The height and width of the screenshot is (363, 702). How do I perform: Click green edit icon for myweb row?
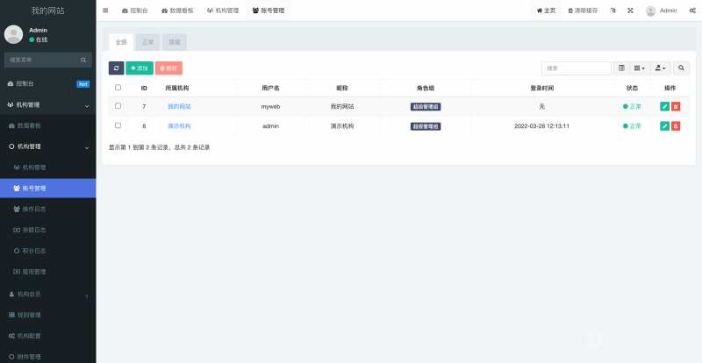(664, 106)
